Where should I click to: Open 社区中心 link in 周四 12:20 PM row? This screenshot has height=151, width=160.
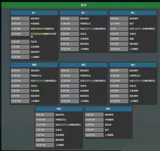[x=39, y=81]
